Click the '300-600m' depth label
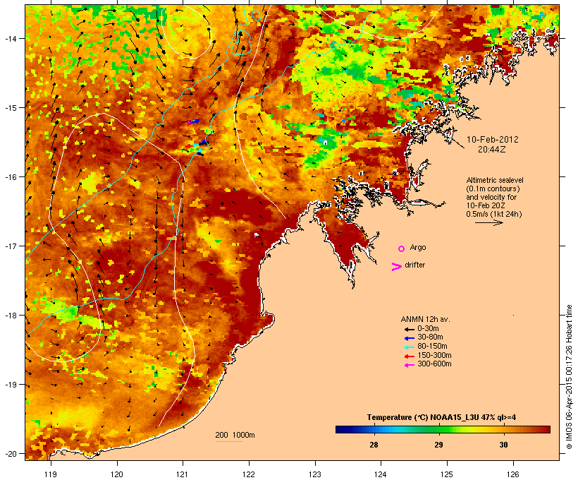This screenshot has width=578, height=480. pos(434,364)
